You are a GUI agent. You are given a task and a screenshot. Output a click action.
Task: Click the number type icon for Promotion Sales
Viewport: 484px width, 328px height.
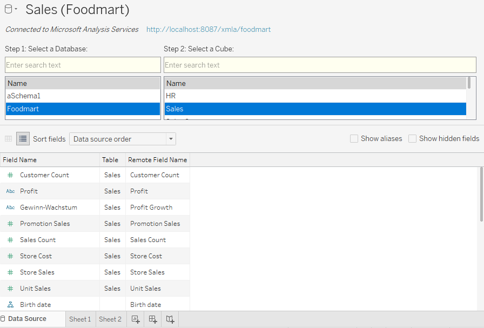(x=10, y=224)
